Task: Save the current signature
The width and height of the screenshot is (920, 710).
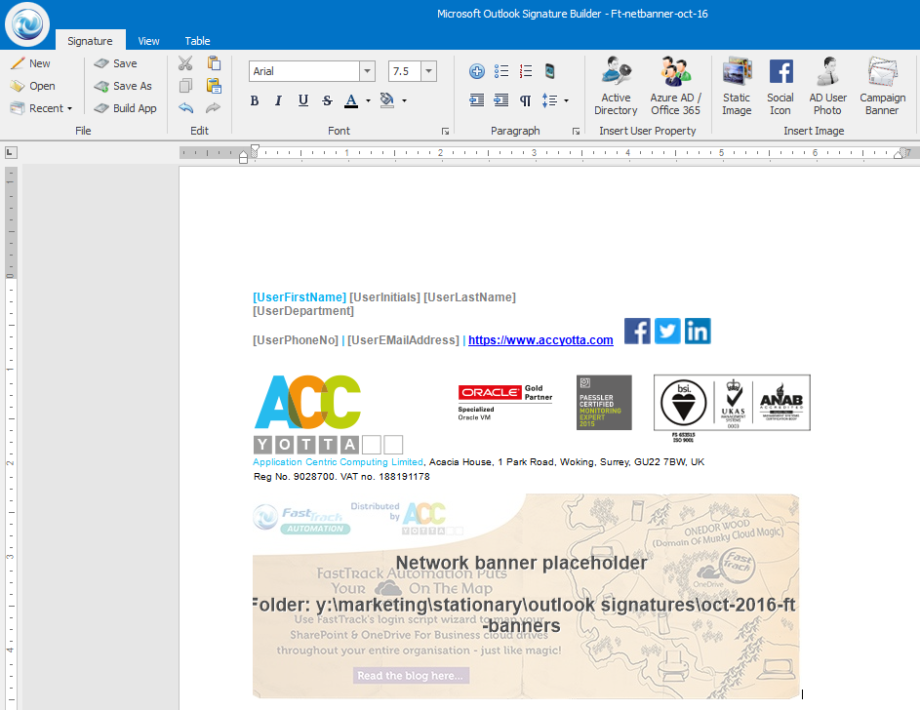Action: pyautogui.click(x=115, y=63)
